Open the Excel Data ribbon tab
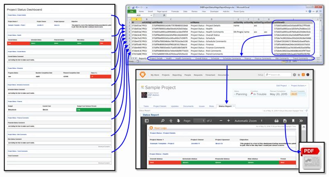This screenshot has width=329, height=177. coord(185,11)
